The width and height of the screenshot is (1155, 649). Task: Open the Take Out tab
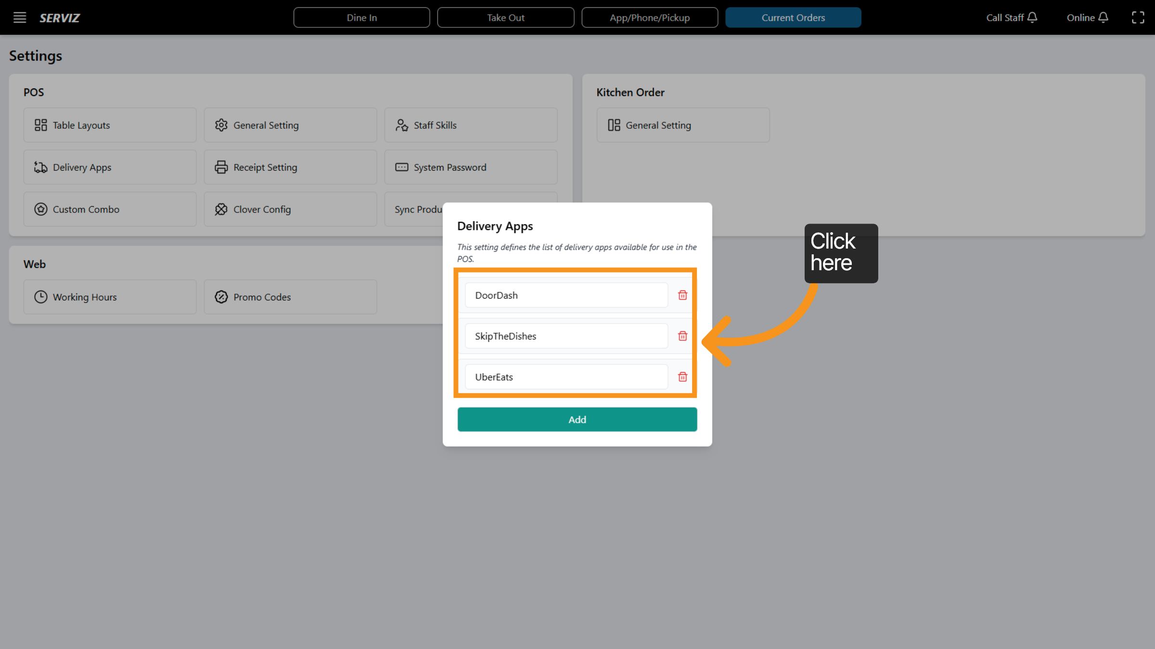coord(505,17)
